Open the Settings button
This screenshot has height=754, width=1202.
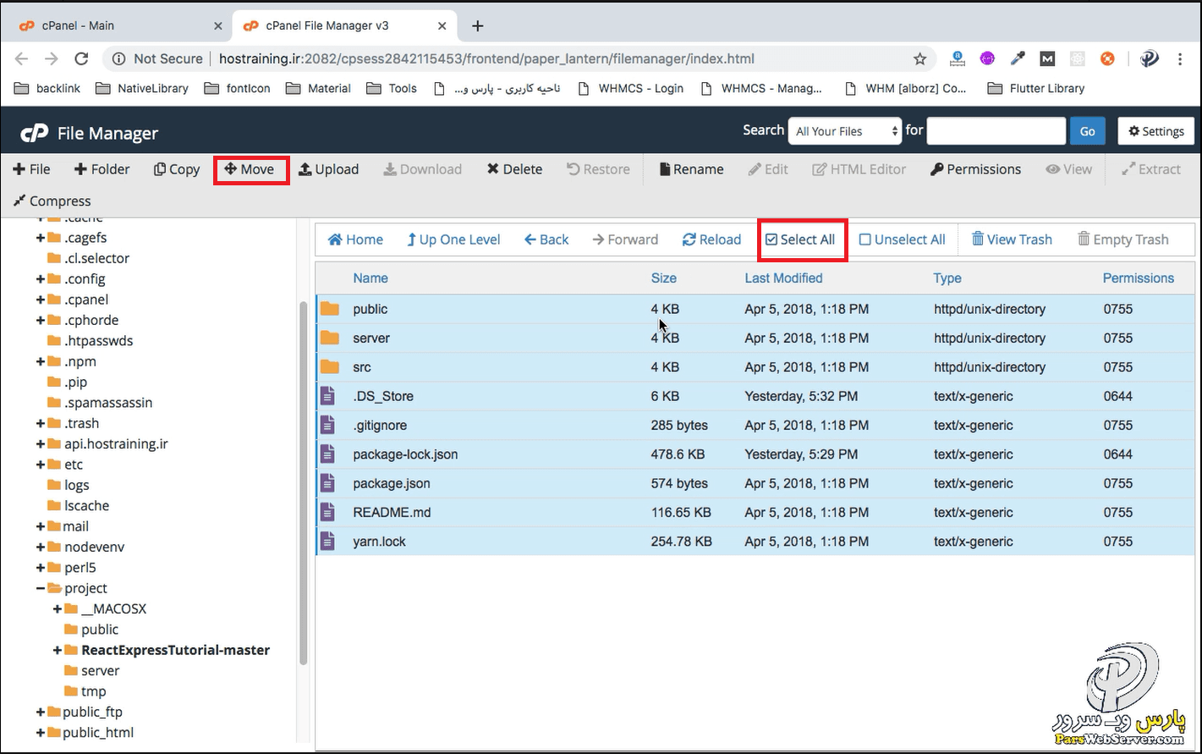(x=1155, y=131)
